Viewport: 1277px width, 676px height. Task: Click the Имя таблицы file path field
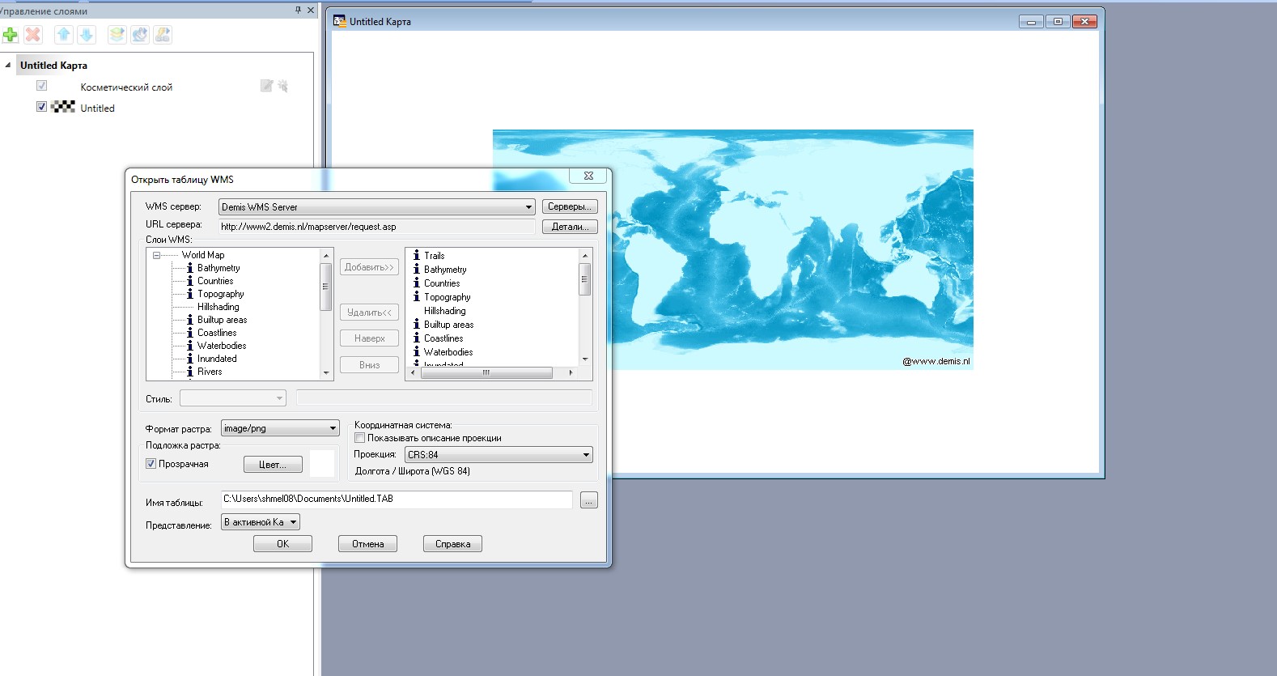click(397, 500)
